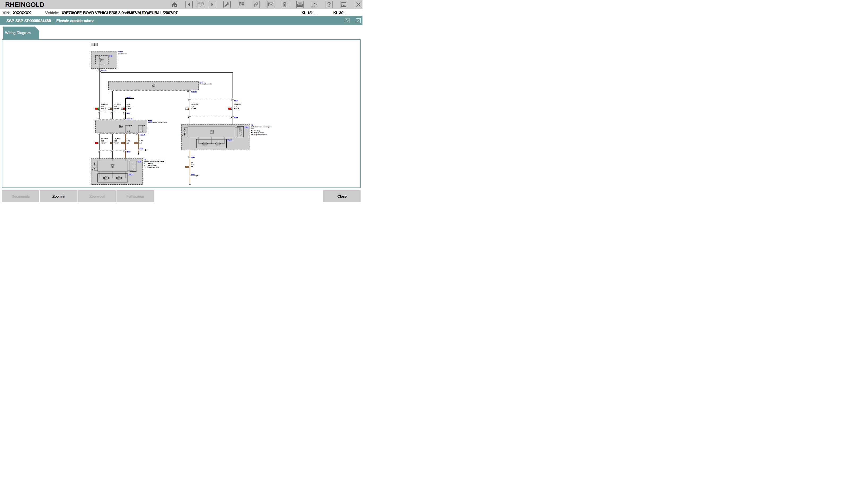Click the Zoom in button

(59, 196)
